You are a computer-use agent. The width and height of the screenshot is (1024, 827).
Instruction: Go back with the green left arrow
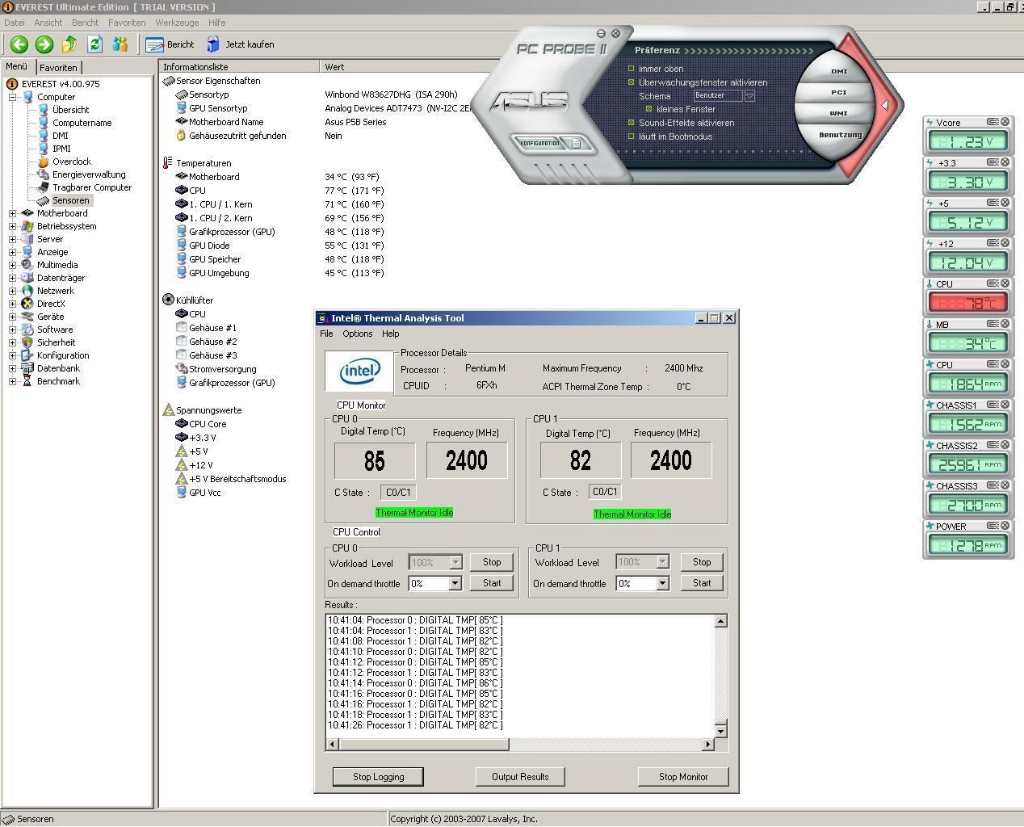click(x=19, y=44)
